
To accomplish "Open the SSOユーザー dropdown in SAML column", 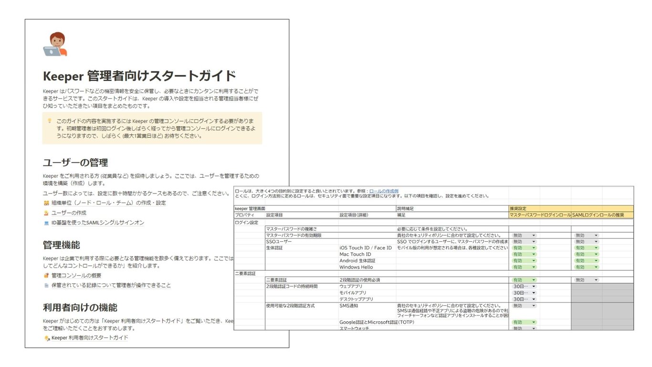I will (585, 242).
